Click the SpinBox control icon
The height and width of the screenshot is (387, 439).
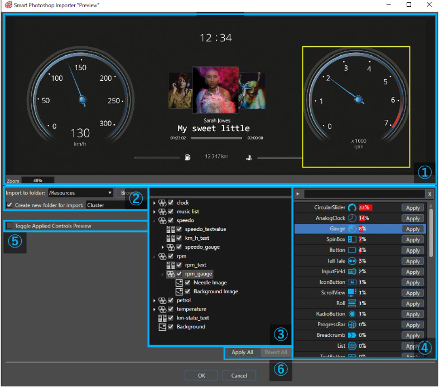point(352,240)
